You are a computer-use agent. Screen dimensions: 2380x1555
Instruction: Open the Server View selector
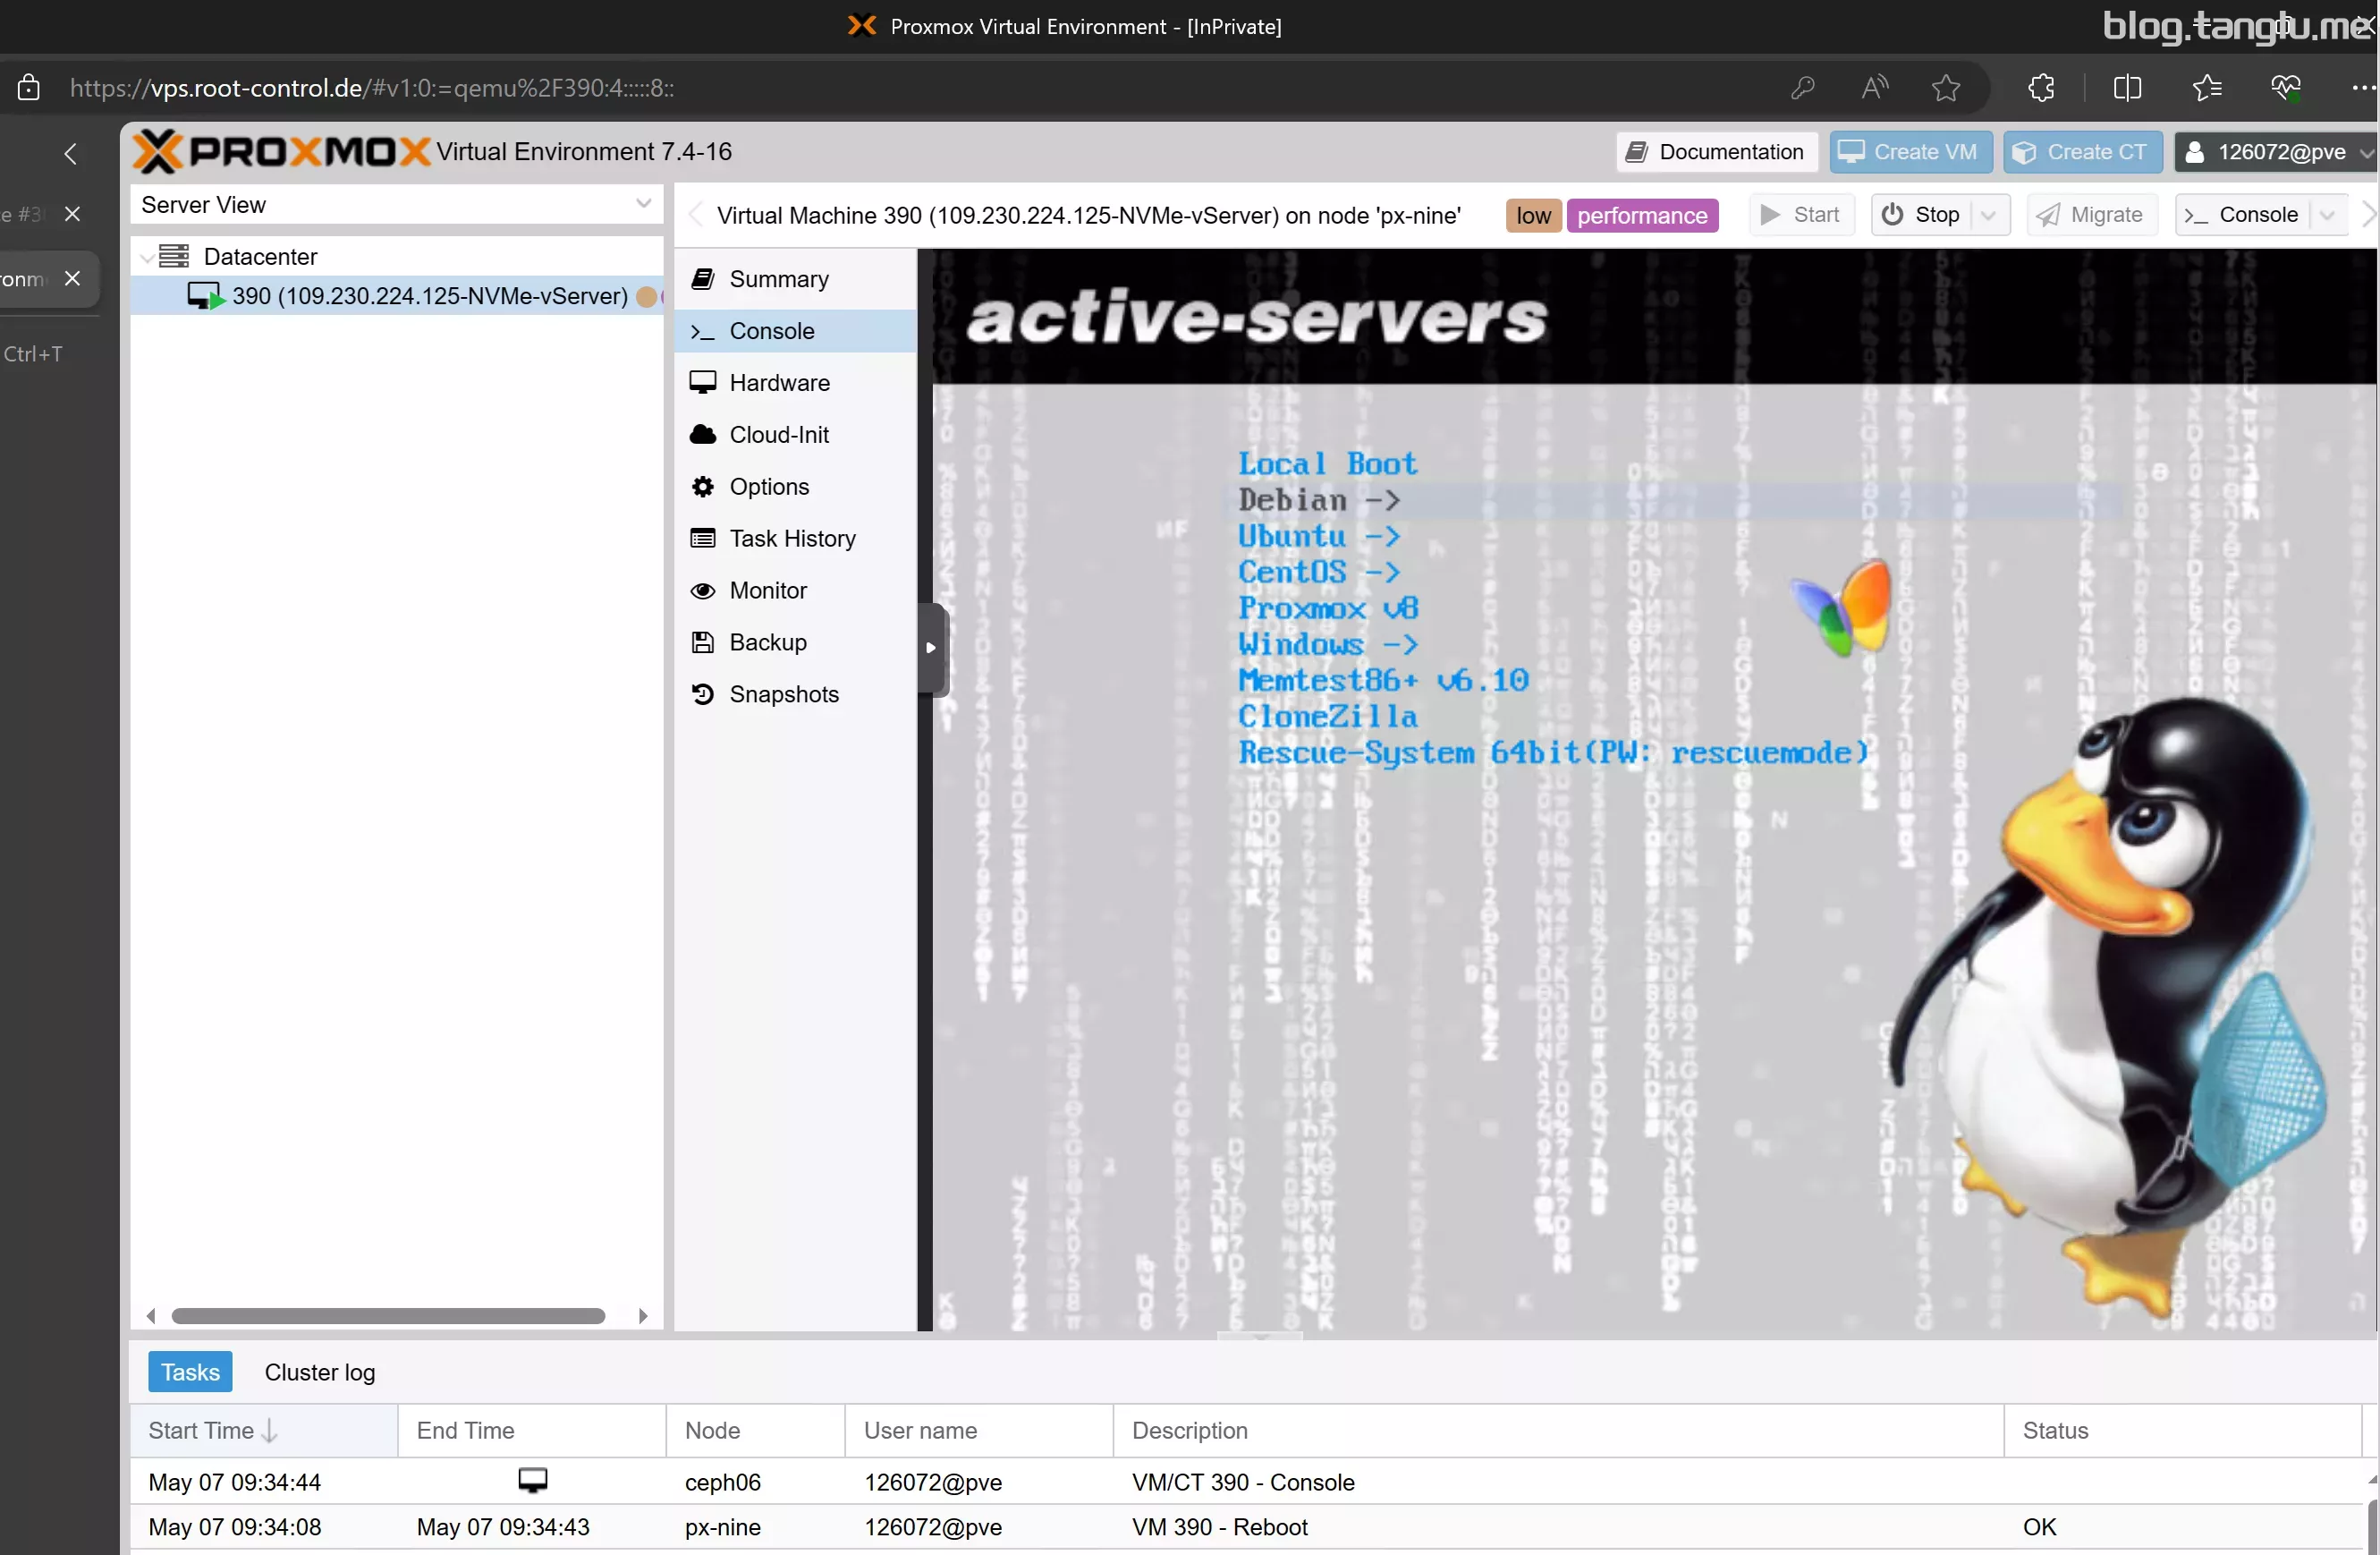click(x=396, y=205)
